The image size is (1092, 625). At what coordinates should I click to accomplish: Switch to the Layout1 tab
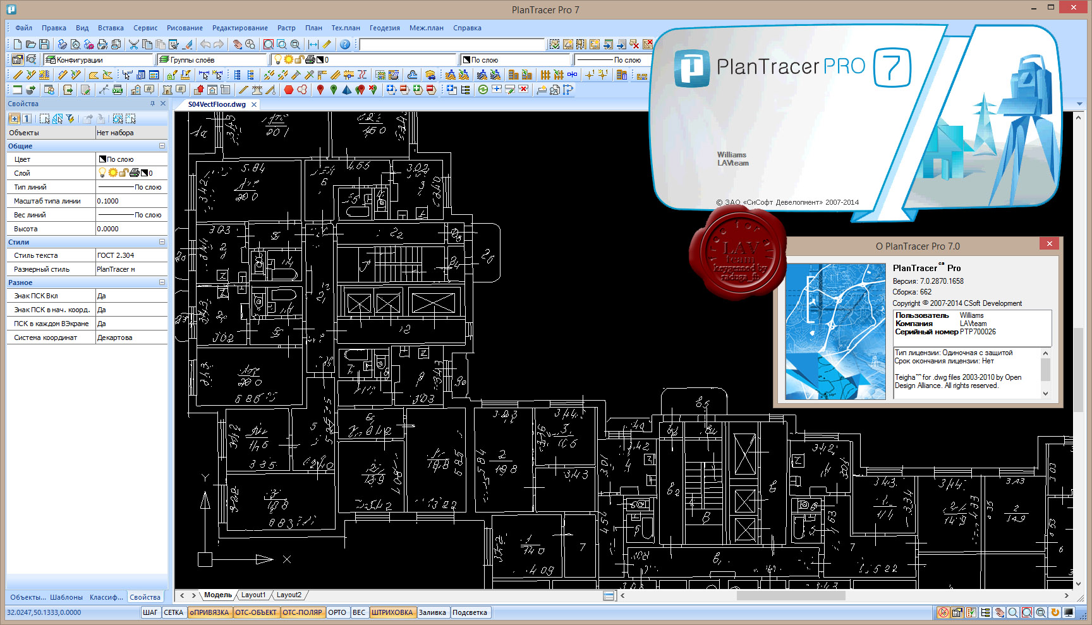pos(253,595)
